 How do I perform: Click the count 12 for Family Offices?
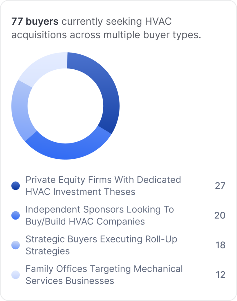[221, 275]
